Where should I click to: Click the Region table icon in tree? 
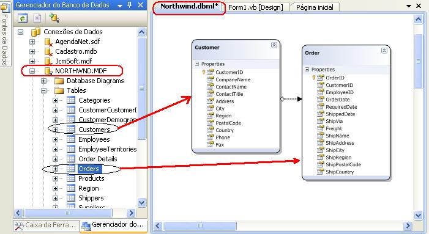click(x=71, y=188)
